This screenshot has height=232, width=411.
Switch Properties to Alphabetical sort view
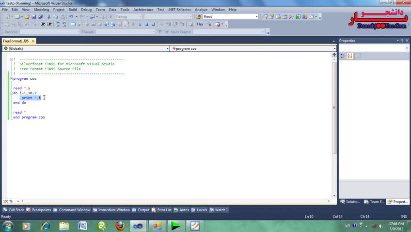[x=349, y=56]
